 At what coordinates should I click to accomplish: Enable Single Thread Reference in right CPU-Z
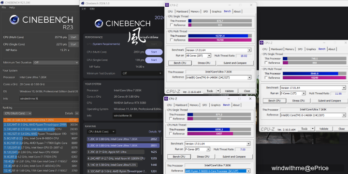pos(266,63)
